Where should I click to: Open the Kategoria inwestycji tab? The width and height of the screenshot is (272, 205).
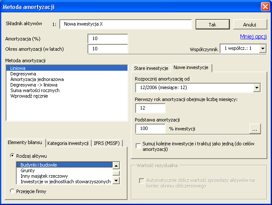click(x=68, y=143)
